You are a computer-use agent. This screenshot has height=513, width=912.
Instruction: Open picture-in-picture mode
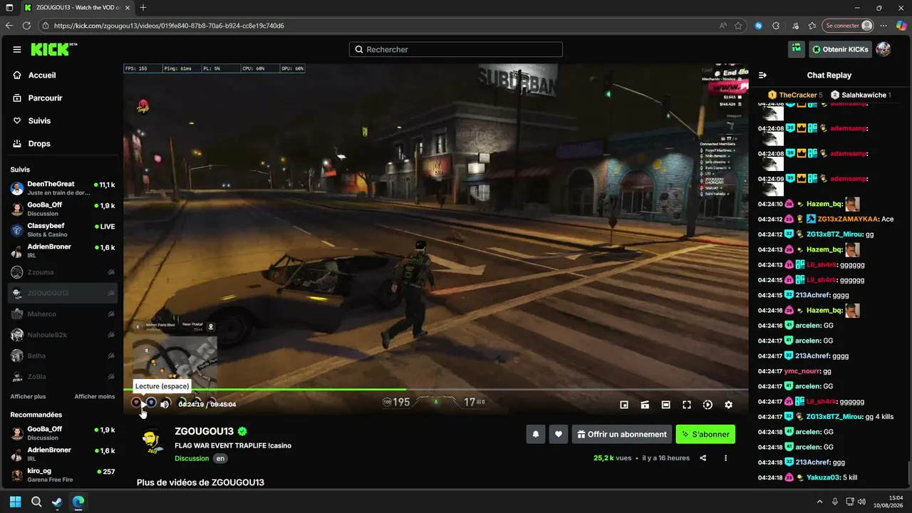(624, 405)
